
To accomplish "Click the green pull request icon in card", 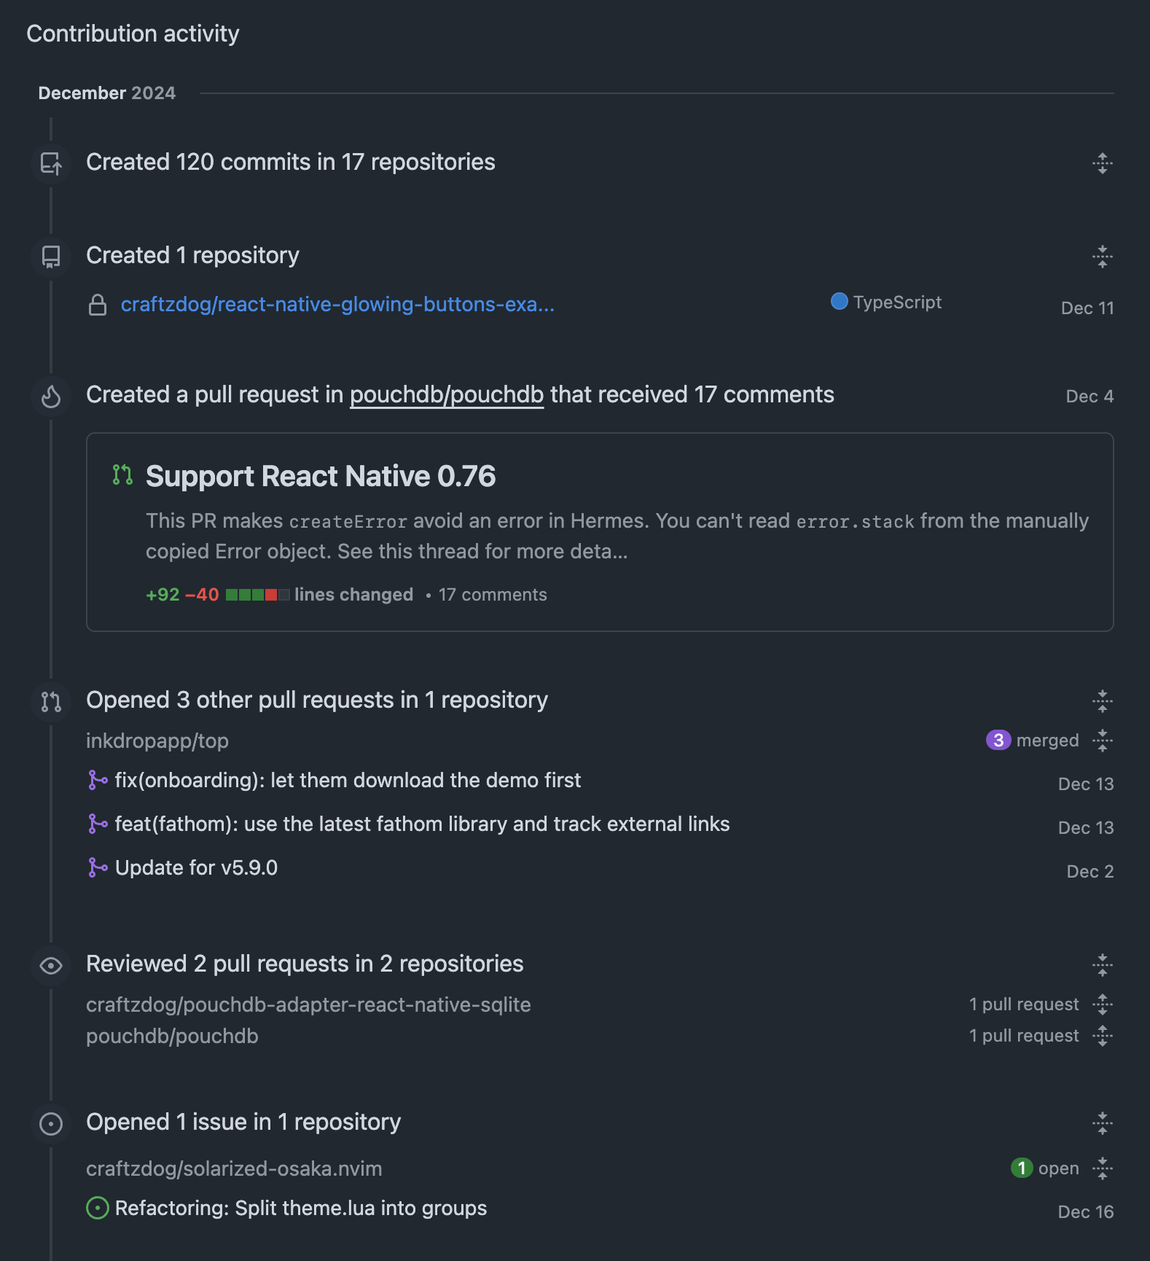I will [122, 475].
